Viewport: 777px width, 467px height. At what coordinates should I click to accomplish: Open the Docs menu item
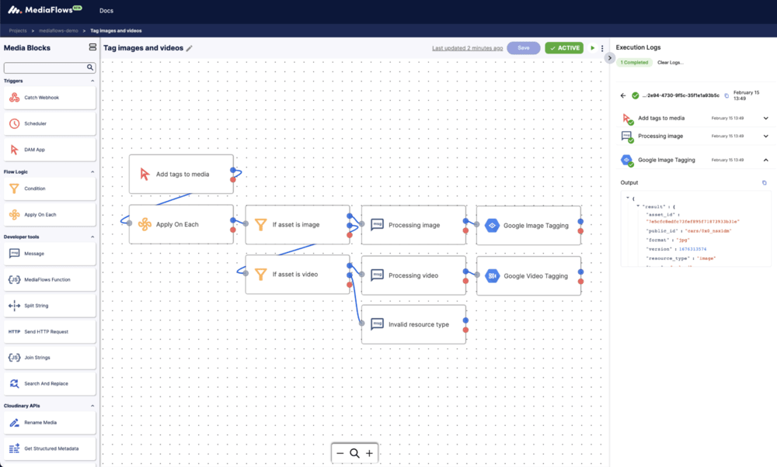107,11
